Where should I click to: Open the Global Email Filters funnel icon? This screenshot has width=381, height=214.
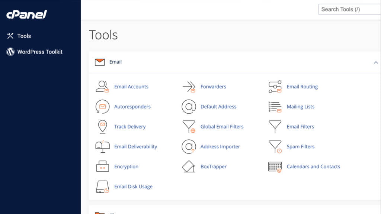pyautogui.click(x=189, y=127)
